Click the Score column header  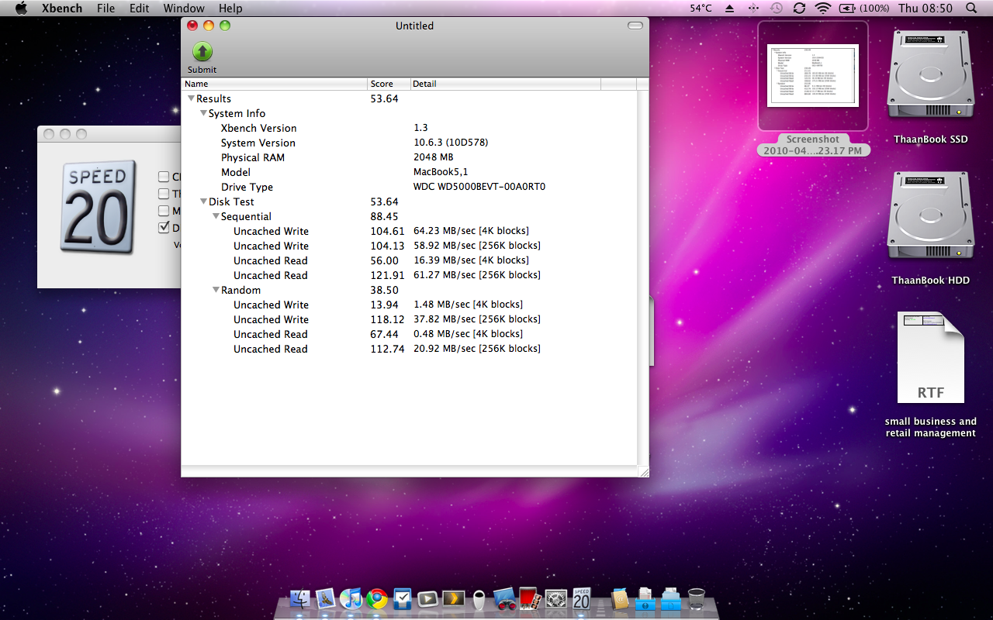389,84
